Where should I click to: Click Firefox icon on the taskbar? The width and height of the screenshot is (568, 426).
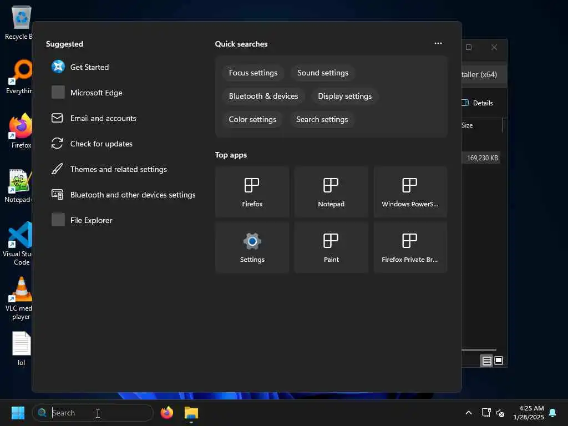point(167,413)
